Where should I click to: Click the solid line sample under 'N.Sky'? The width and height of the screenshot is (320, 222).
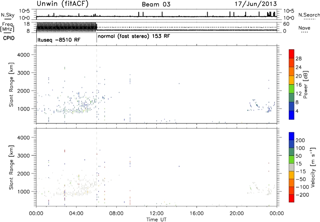(8, 19)
